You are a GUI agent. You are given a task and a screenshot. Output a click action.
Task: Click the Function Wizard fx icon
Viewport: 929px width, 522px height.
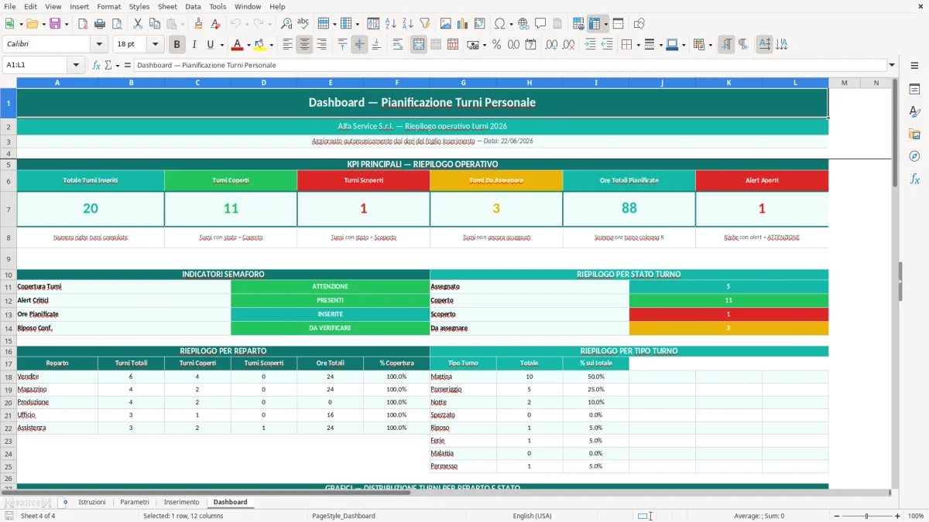coord(96,65)
